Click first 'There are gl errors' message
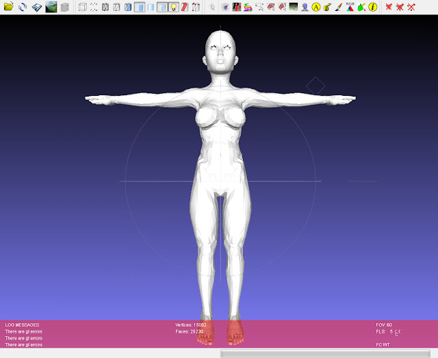This screenshot has width=438, height=358. pos(24,332)
